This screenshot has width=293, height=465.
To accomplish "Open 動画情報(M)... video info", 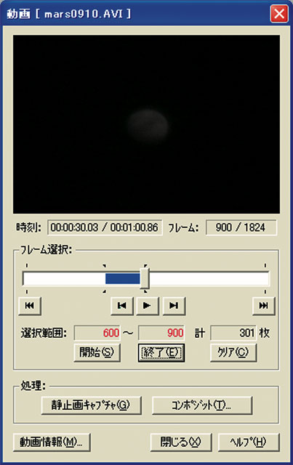I will [x=52, y=442].
